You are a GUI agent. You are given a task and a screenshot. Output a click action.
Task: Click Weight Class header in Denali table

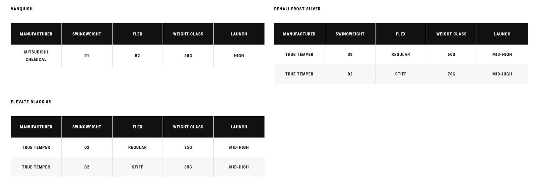point(451,34)
